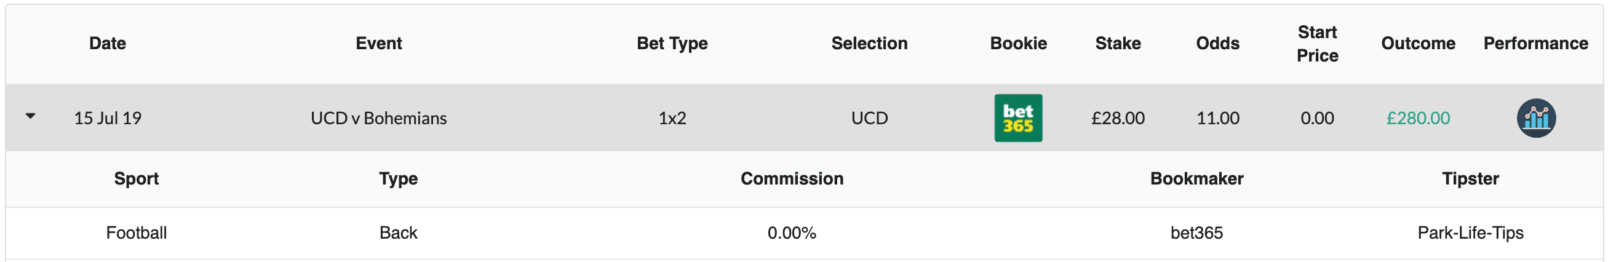
Task: Click the Outcome column header
Action: [1418, 43]
